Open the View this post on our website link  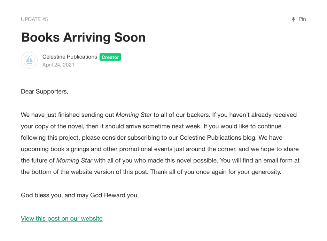pos(62,219)
